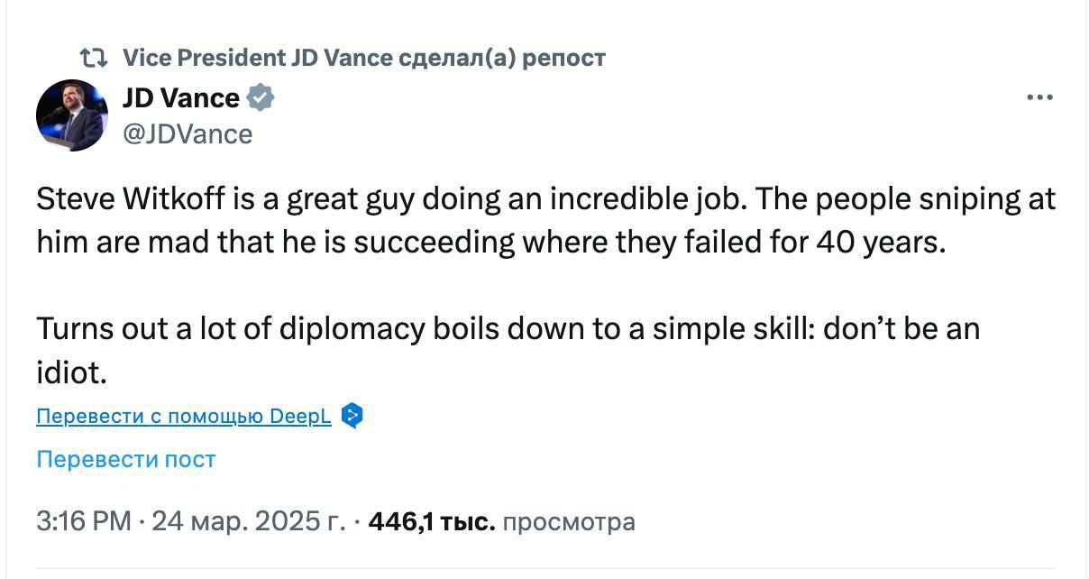Image resolution: width=1089 pixels, height=579 pixels.
Task: Open the @JDVance handle link
Action: (x=188, y=134)
